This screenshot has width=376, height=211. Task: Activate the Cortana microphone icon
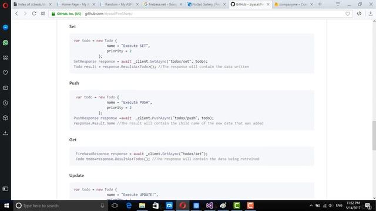click(x=102, y=206)
